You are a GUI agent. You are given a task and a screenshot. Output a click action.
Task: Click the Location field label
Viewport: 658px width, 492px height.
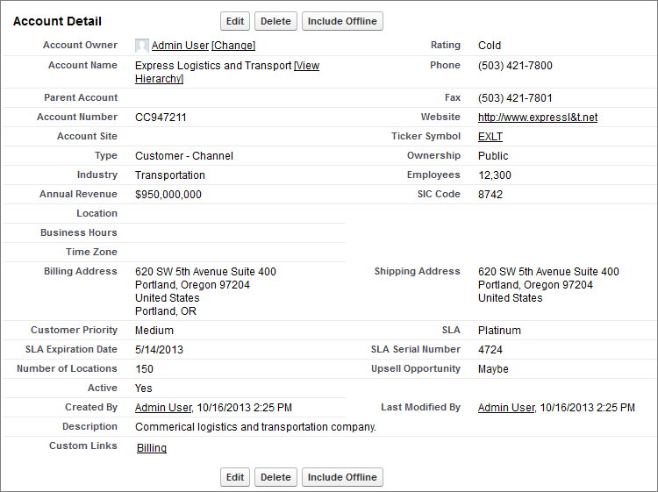coord(97,213)
